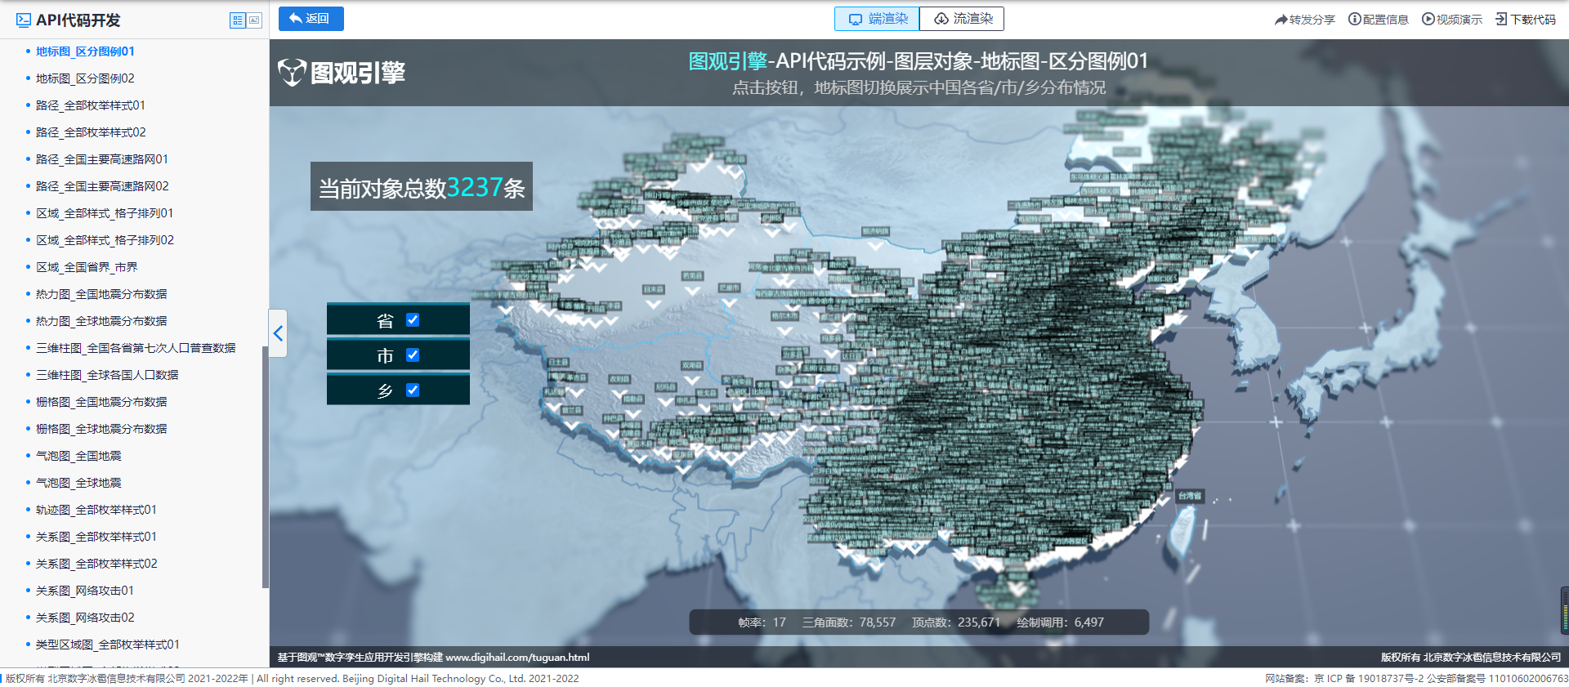
Task: Click the www.digihail.com/tuguan.html link
Action: [517, 658]
